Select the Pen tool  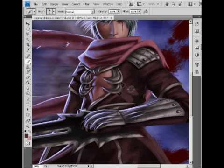pos(28,99)
